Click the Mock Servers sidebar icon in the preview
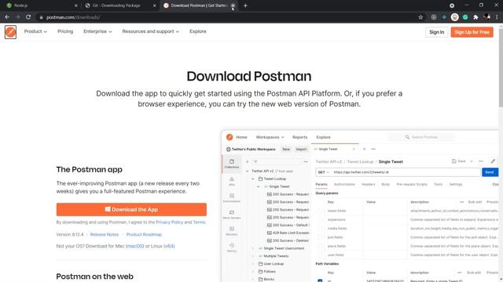 pos(232,214)
